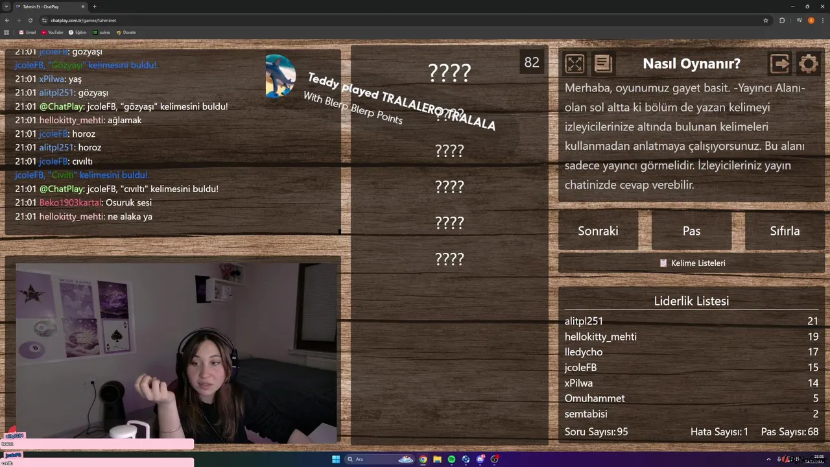Screen dimensions: 830x467
Task: Click the browser forward arrow
Action: 19,20
